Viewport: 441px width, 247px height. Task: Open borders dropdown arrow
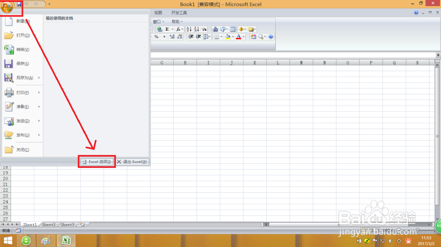(222, 37)
